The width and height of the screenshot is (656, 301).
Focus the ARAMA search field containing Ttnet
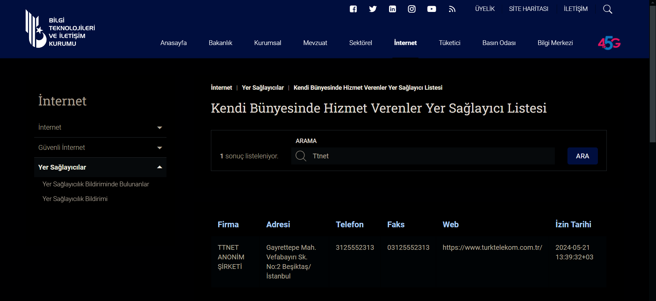pyautogui.click(x=423, y=156)
